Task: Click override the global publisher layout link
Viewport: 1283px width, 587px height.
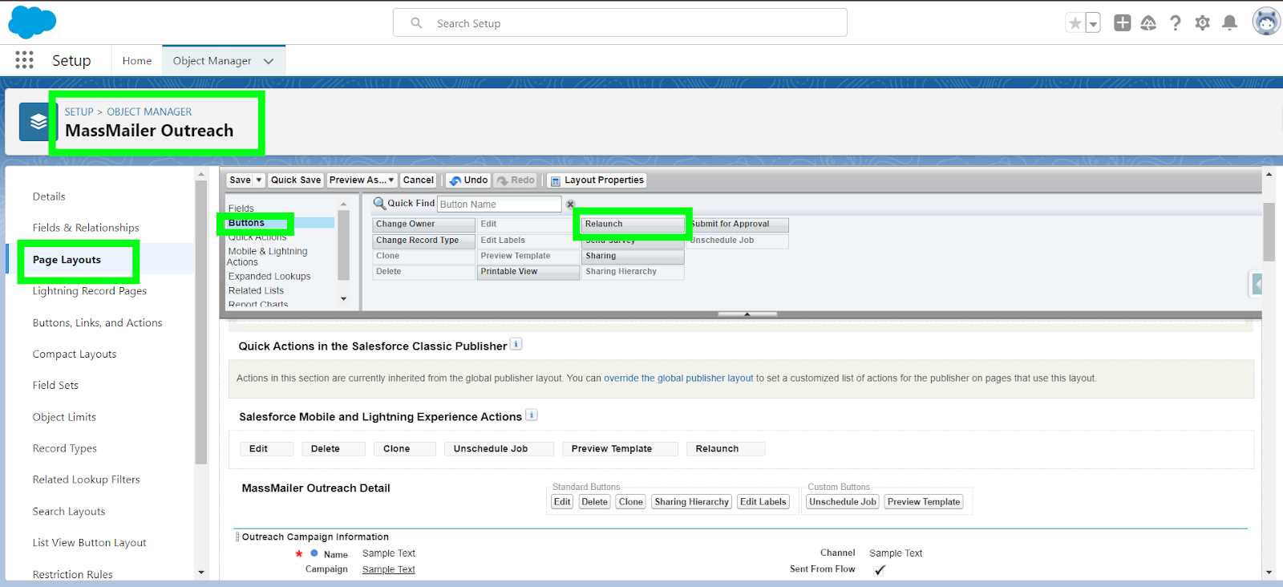Action: point(678,379)
